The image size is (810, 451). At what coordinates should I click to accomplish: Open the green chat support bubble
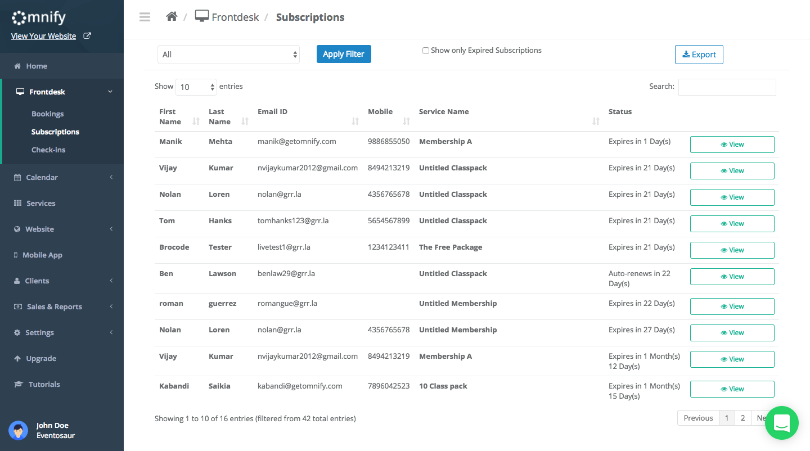coord(782,423)
